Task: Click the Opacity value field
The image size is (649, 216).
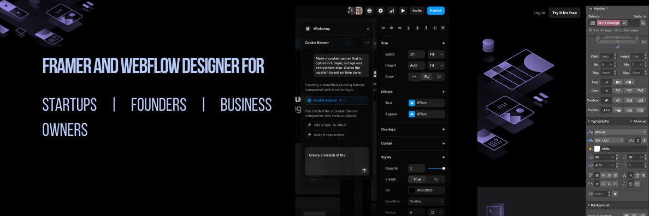Action: tap(416, 168)
